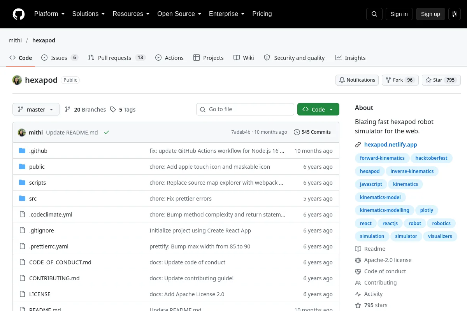Click the LICENSE file icon
The height and width of the screenshot is (311, 467).
click(22, 294)
